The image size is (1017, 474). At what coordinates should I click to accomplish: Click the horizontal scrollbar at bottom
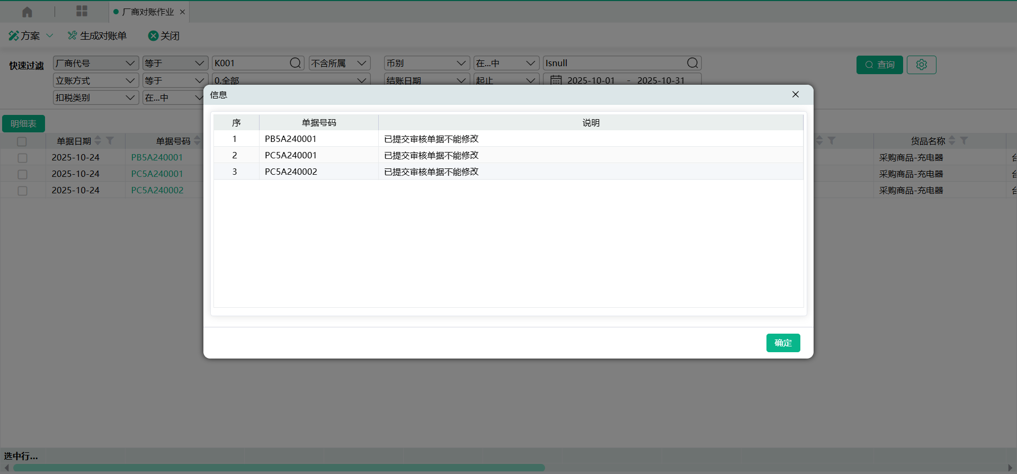pos(279,468)
